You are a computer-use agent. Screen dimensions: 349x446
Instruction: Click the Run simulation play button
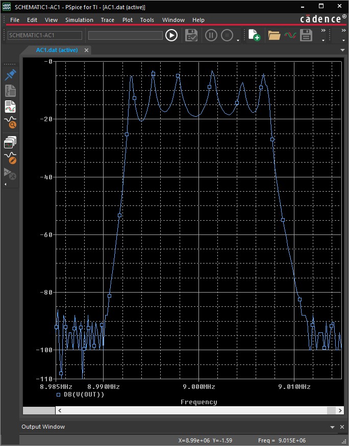pos(171,35)
